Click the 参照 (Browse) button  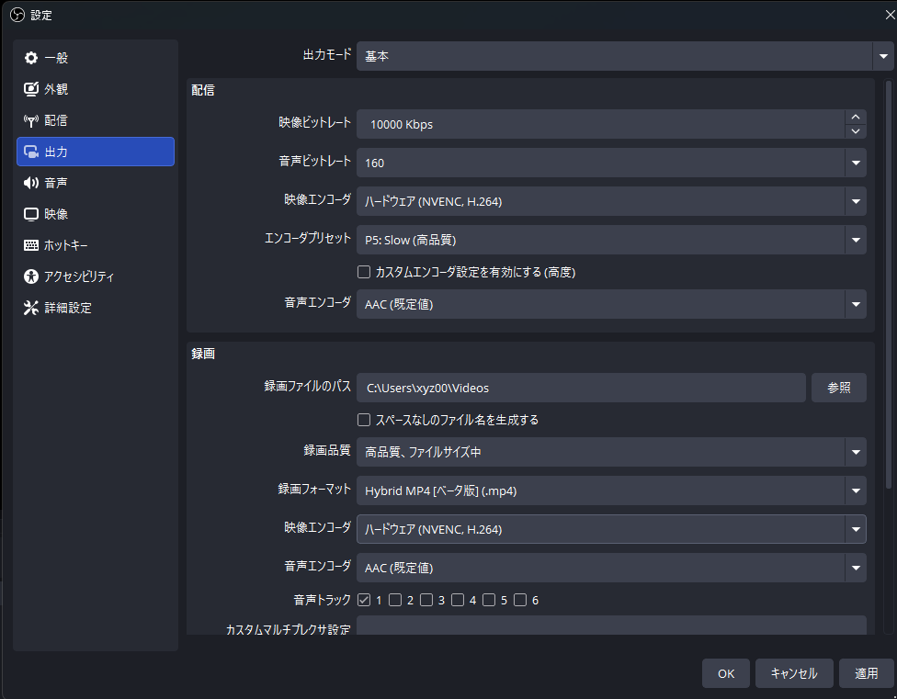click(x=837, y=387)
